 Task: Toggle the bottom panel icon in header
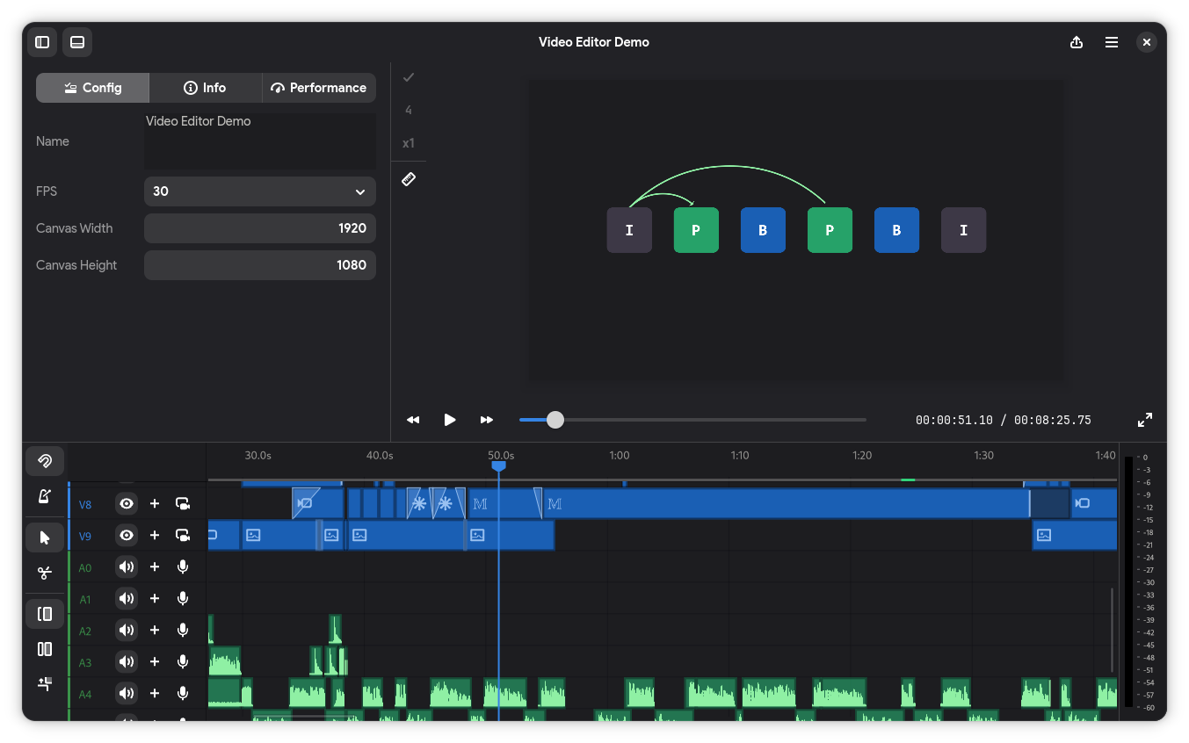(x=77, y=42)
